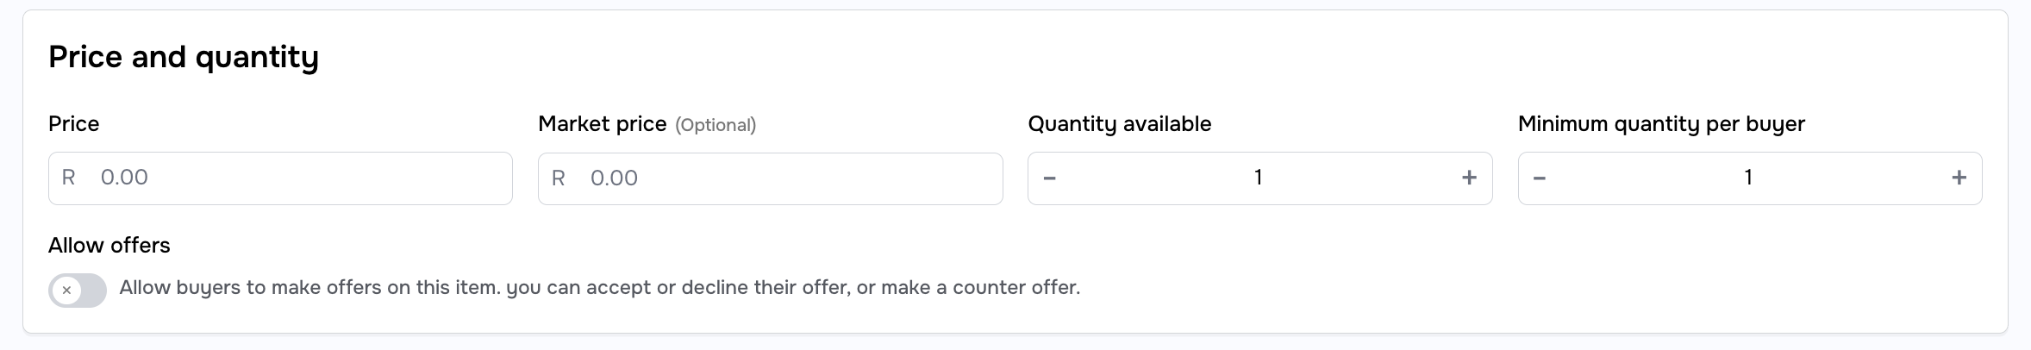Image resolution: width=2031 pixels, height=350 pixels.
Task: Click the (Optional) hint text
Action: pos(716,126)
